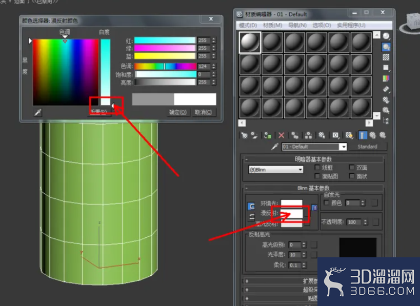Open (B)Blinn shader dropdown
This screenshot has height=306, width=420.
coord(276,170)
